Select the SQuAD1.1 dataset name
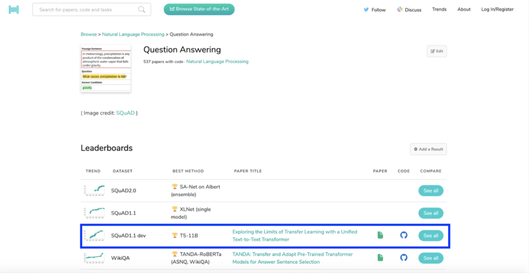Screen dimensions: 529x273 [124, 213]
